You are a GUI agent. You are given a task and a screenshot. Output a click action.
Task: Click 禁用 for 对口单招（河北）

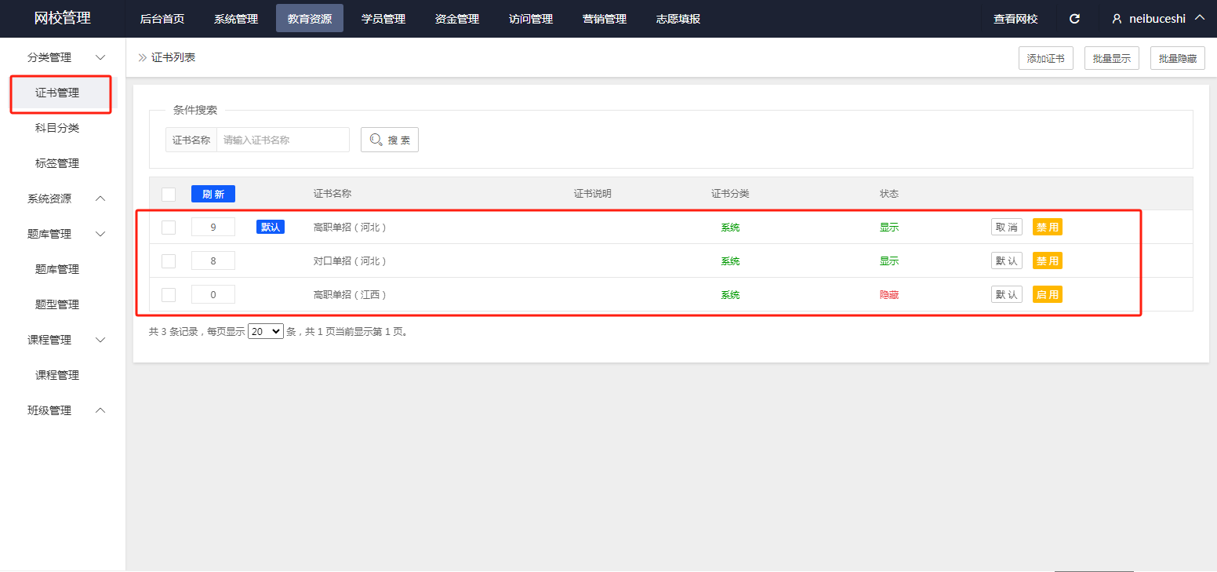pos(1048,260)
